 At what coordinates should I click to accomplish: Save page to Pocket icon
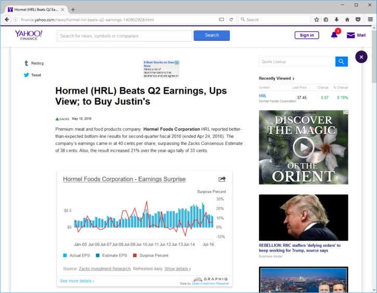358,20
